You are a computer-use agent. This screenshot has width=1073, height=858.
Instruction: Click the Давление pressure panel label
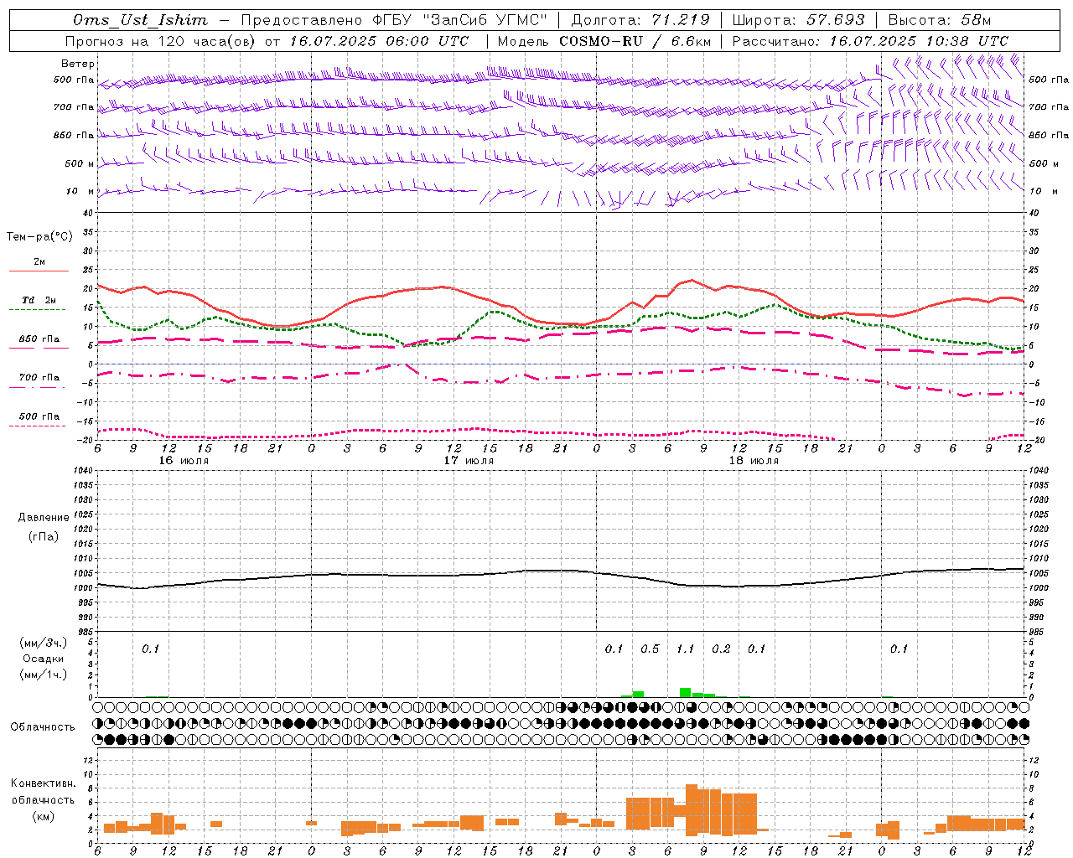pos(44,518)
